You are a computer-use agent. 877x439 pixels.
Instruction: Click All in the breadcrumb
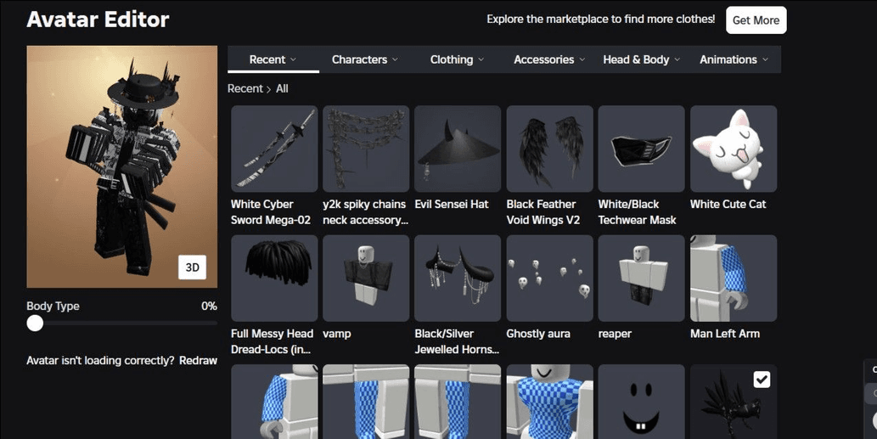[282, 88]
